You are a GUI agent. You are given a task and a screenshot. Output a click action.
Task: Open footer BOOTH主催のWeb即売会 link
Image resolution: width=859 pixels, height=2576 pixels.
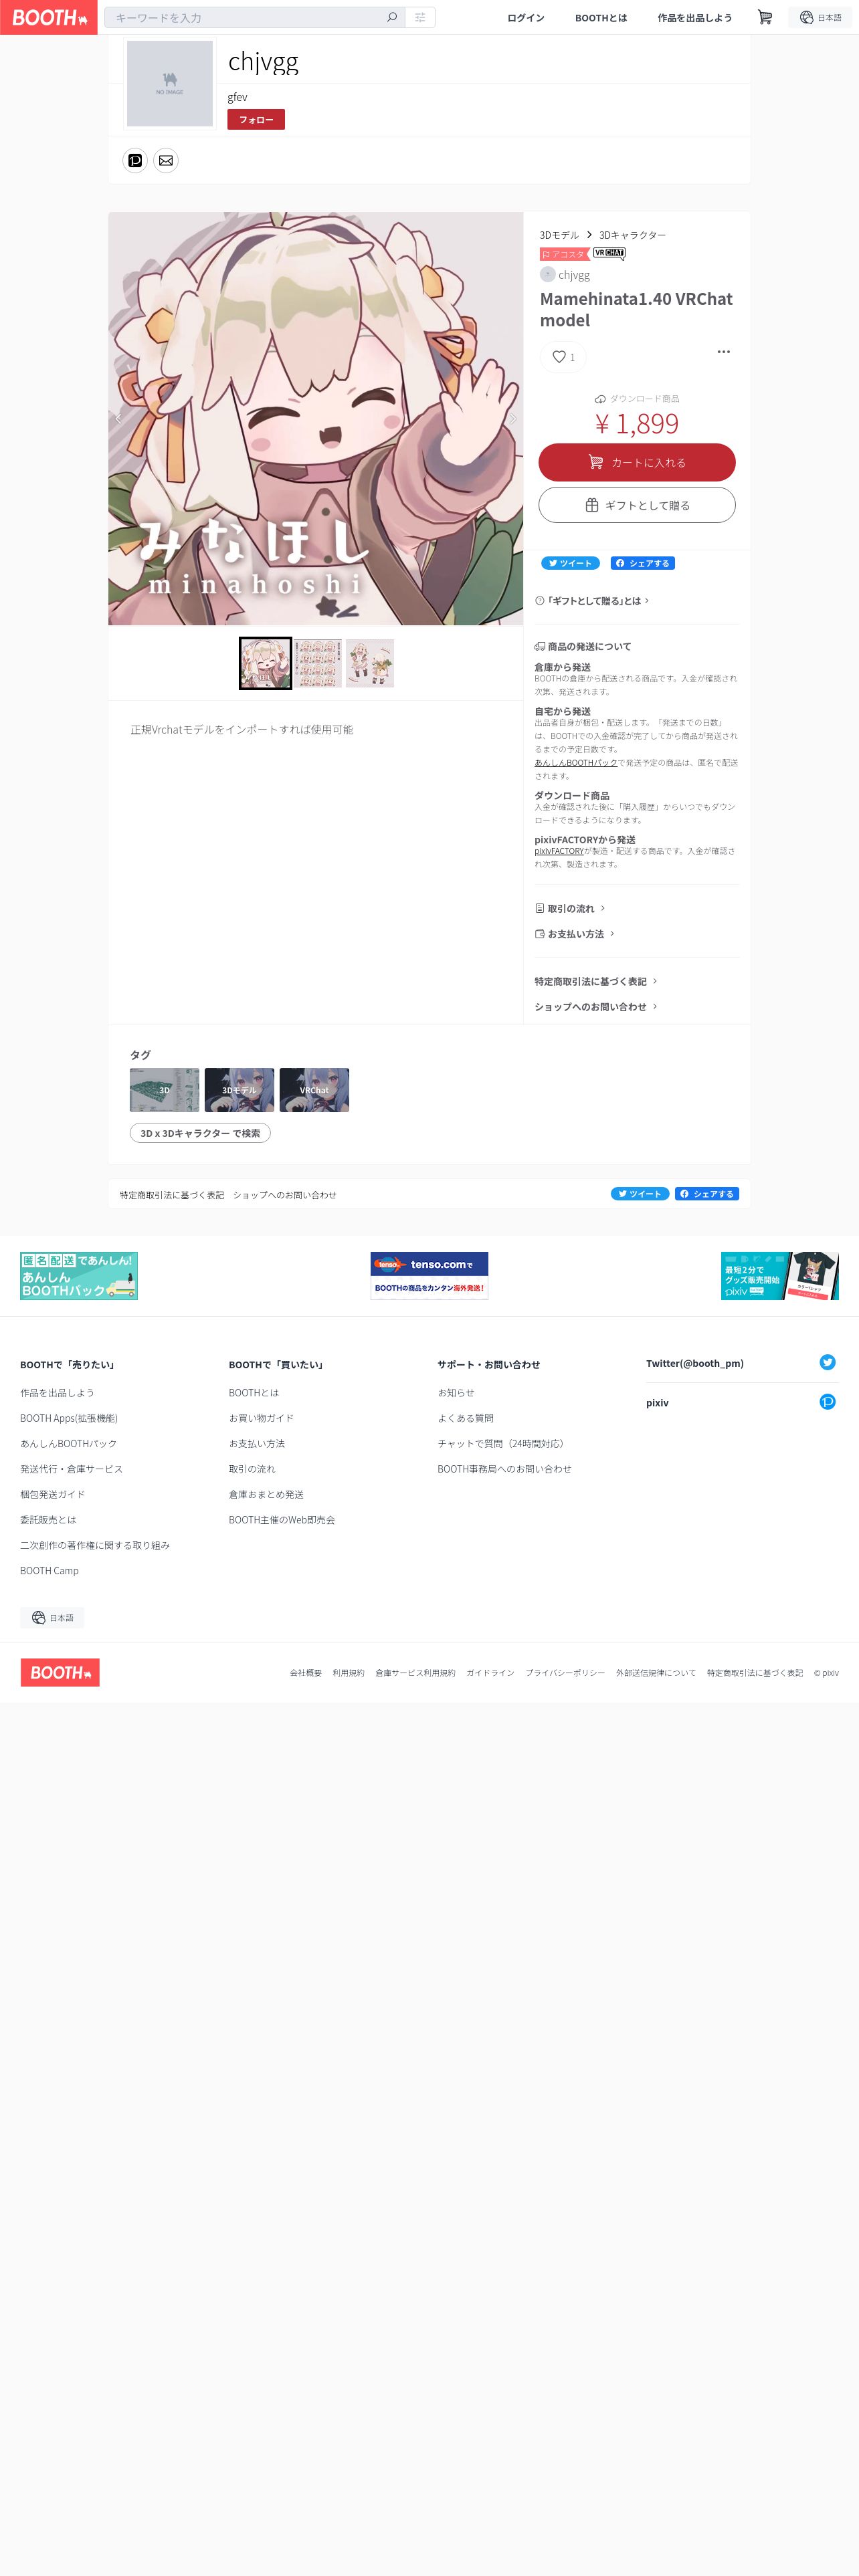tap(282, 1519)
